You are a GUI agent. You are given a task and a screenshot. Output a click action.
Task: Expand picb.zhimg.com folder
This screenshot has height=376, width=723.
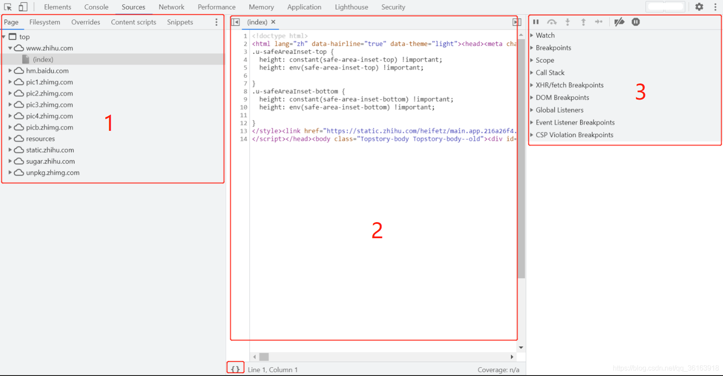[x=10, y=127]
